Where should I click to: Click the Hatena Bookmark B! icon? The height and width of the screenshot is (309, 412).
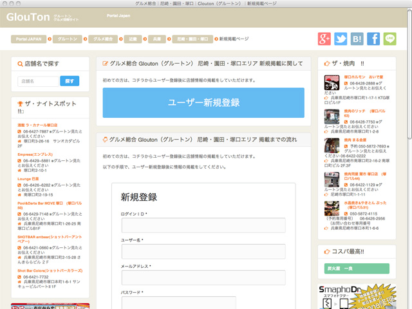[x=357, y=39]
